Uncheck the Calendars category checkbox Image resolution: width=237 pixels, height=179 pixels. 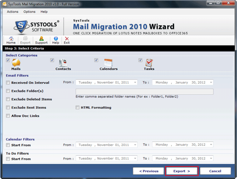pyautogui.click(x=96, y=60)
